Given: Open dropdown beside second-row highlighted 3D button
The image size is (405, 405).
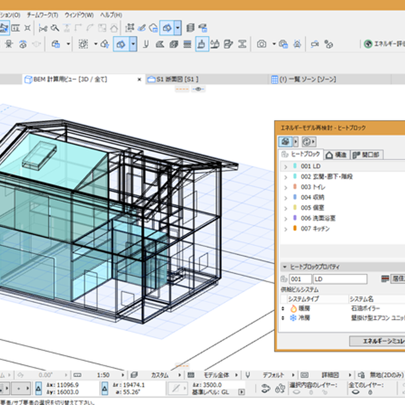Looking at the screenshot, I should (x=133, y=44).
